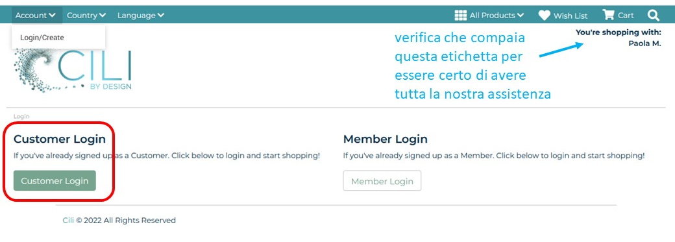The image size is (675, 242).
Task: Click the Account menu label
Action: click(x=31, y=15)
